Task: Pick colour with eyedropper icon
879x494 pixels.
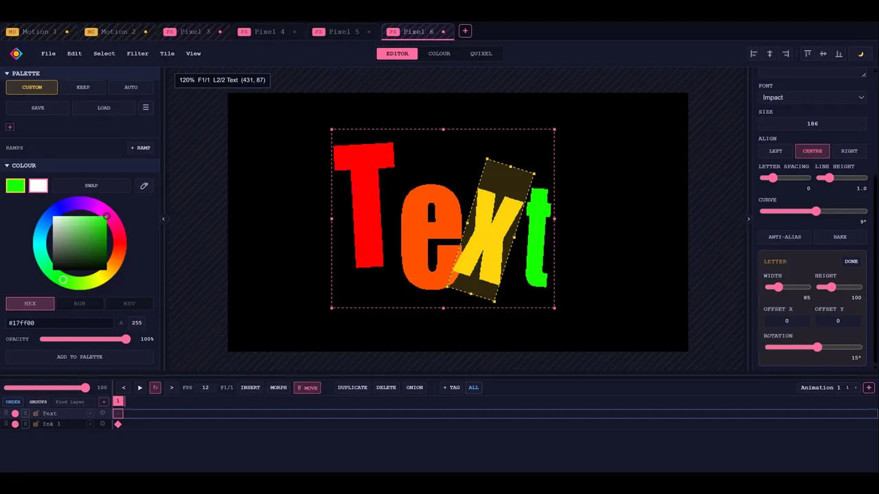Action: (x=144, y=186)
